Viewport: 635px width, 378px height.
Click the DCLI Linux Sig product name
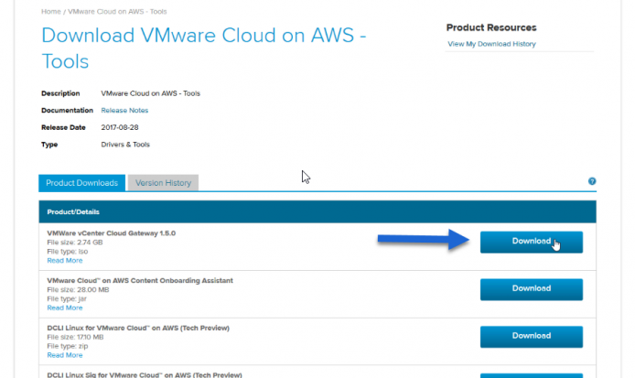[145, 374]
